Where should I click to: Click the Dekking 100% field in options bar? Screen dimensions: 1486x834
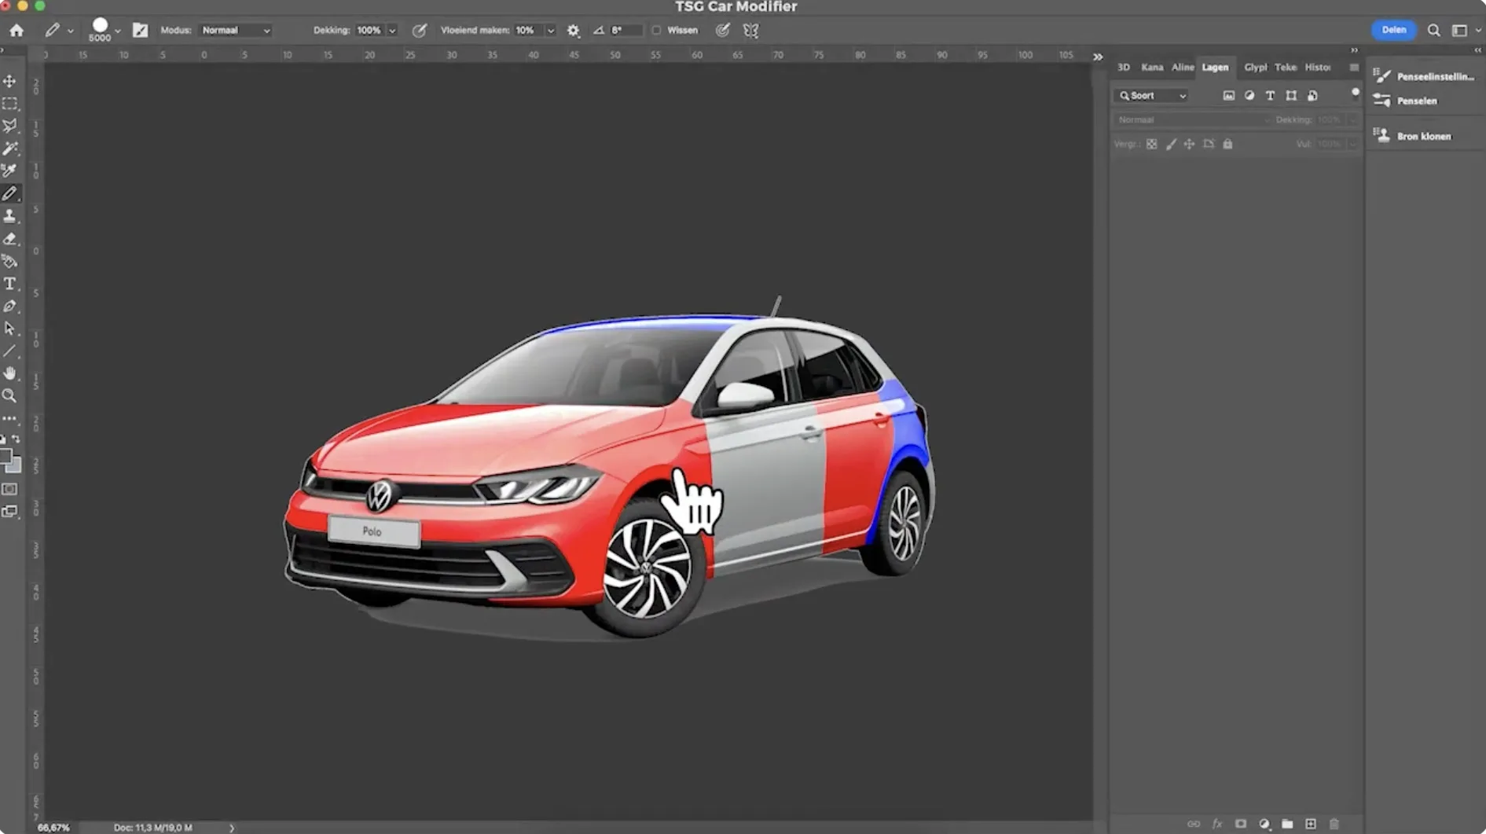tap(369, 31)
